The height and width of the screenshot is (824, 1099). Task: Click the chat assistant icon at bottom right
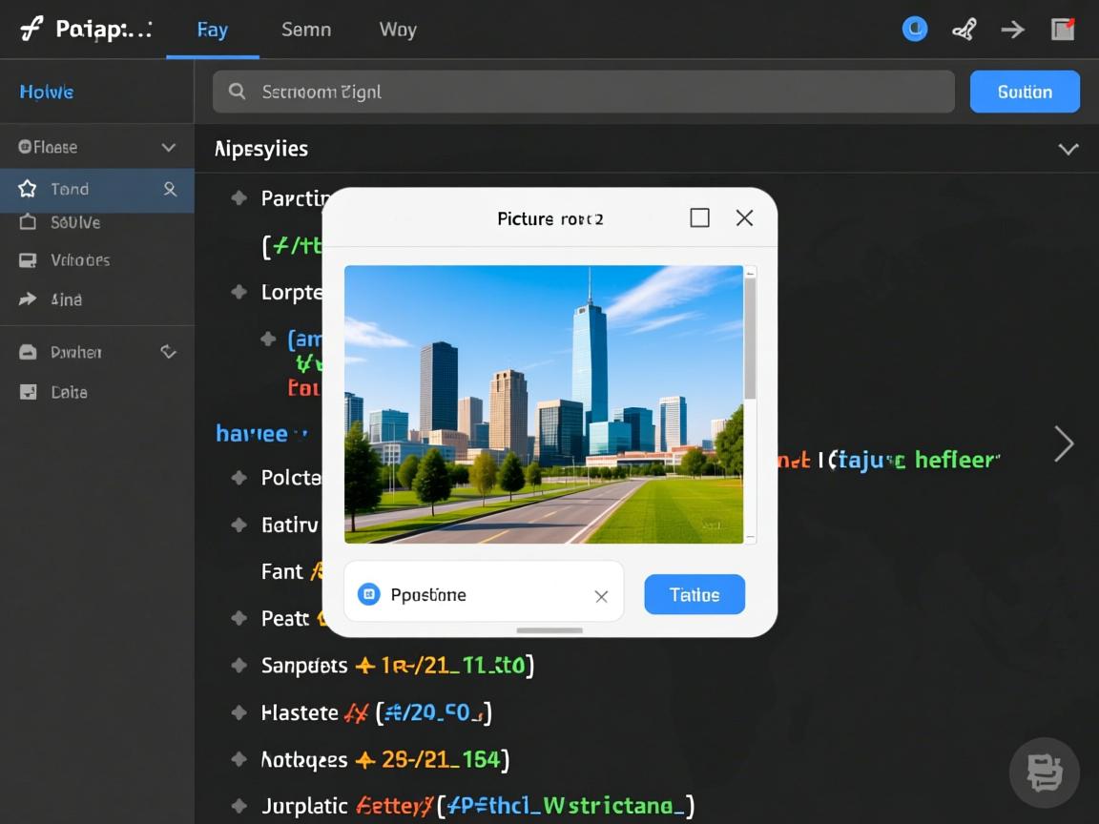click(1044, 772)
